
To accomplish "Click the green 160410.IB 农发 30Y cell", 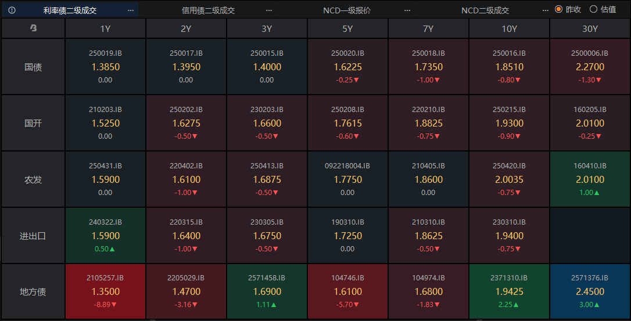I will click(590, 179).
